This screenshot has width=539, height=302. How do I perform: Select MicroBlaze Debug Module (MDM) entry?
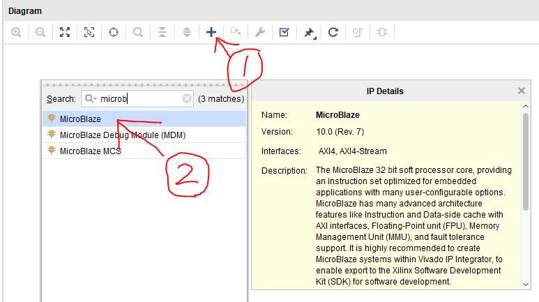pyautogui.click(x=122, y=135)
